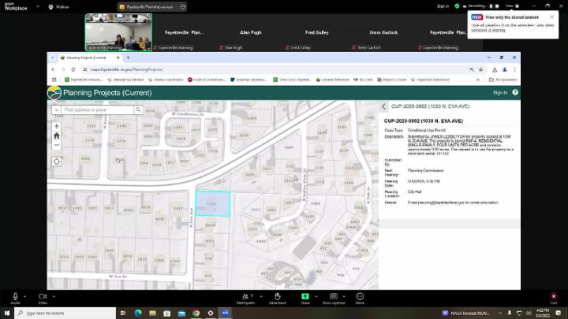Click Sign in in Zoom title bar

point(443,6)
